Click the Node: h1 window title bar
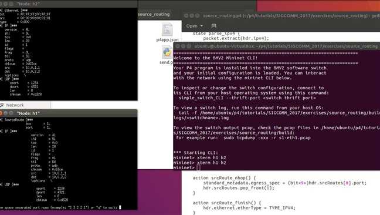 click(x=69, y=113)
